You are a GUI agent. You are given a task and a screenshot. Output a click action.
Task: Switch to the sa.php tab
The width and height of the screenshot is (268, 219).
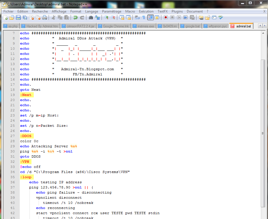click(11, 26)
